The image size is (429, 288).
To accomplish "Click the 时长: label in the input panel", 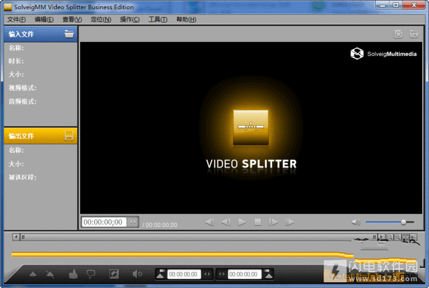I will [x=16, y=61].
